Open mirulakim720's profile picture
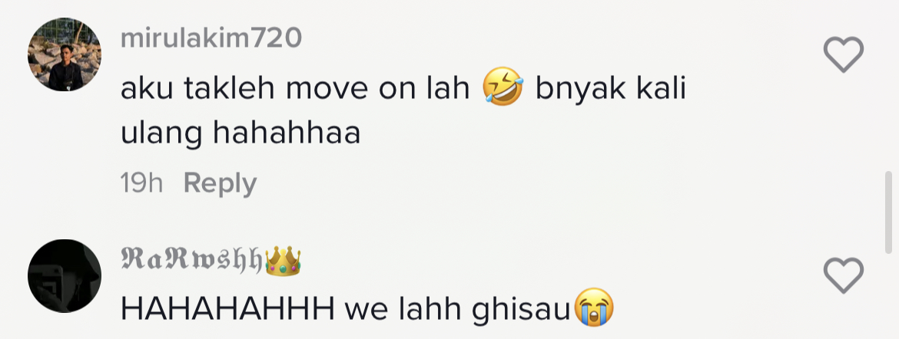 pyautogui.click(x=65, y=55)
